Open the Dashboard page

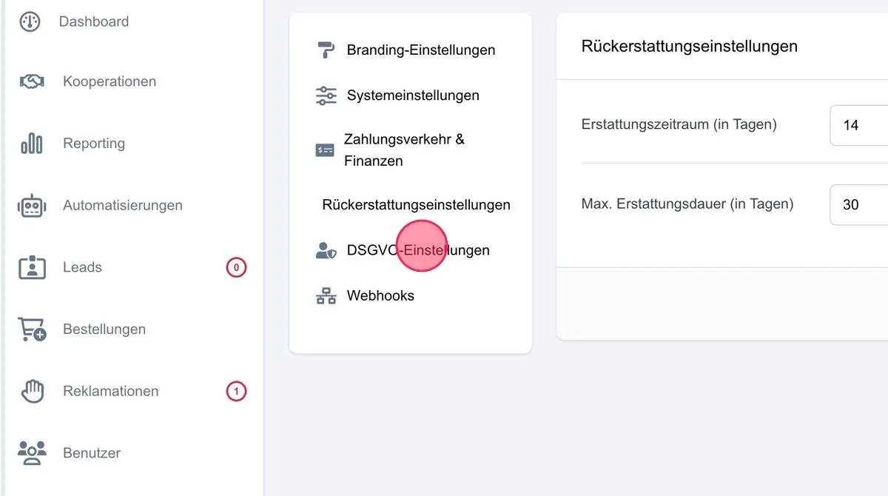(94, 21)
